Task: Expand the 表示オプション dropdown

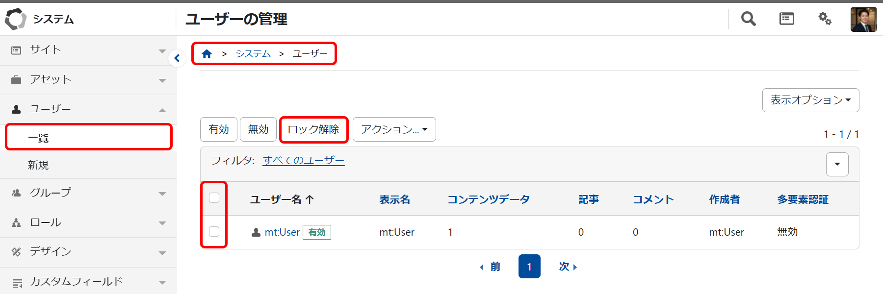Action: point(810,100)
